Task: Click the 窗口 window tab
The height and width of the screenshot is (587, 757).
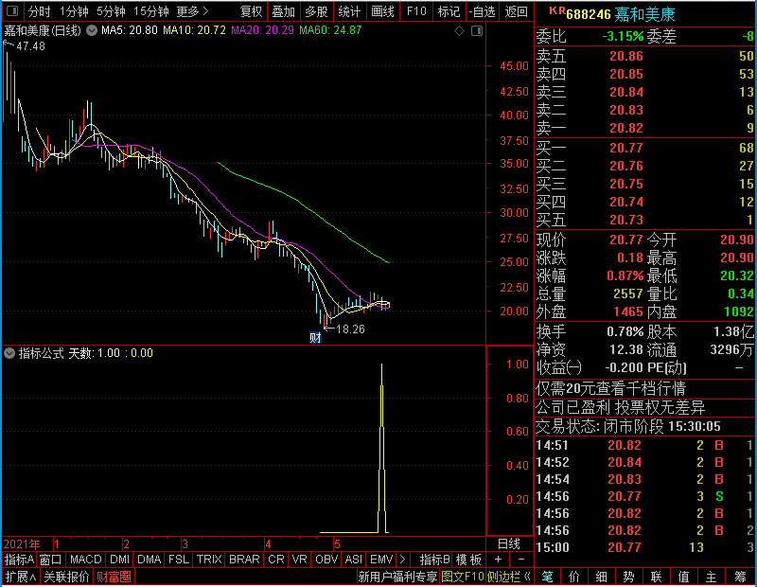Action: pos(51,560)
